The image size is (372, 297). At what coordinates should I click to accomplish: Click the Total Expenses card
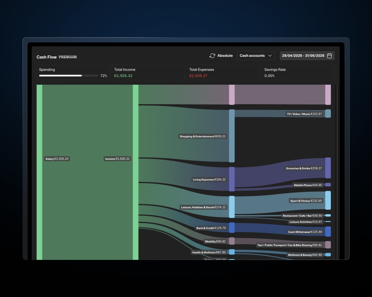[223, 73]
